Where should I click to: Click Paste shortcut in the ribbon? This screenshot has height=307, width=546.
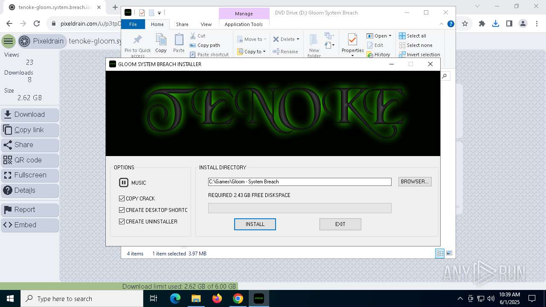(x=209, y=55)
